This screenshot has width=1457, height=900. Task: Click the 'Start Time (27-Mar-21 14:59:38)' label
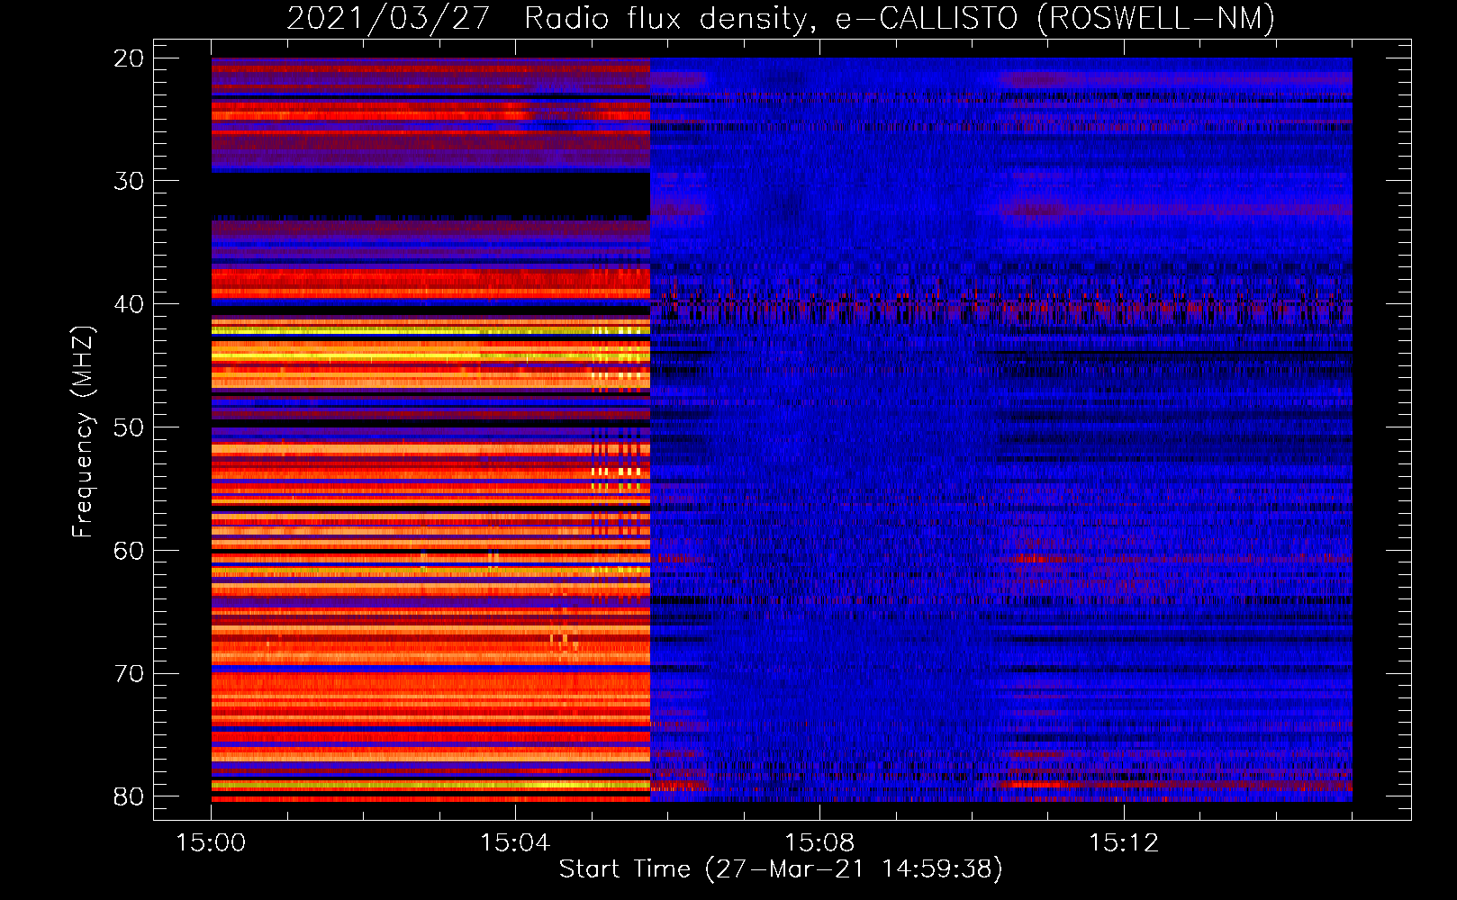(x=781, y=869)
